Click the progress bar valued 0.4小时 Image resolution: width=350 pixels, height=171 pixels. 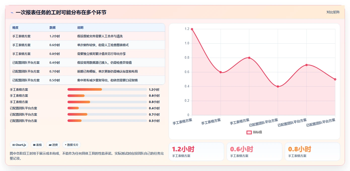[107, 108]
